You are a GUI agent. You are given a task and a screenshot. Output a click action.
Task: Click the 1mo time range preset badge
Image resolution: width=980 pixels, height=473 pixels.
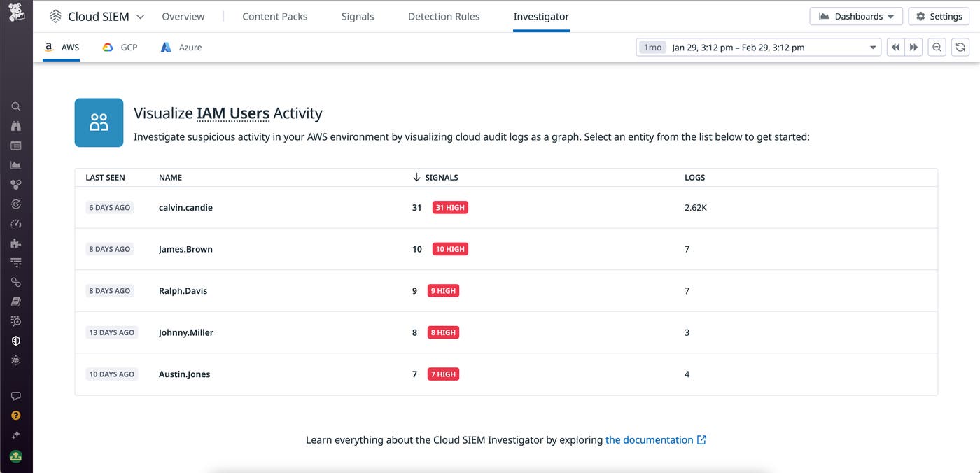(652, 48)
